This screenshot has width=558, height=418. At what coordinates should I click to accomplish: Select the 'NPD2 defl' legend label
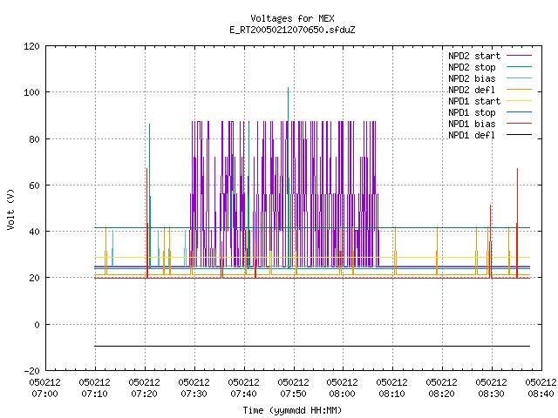tap(472, 90)
